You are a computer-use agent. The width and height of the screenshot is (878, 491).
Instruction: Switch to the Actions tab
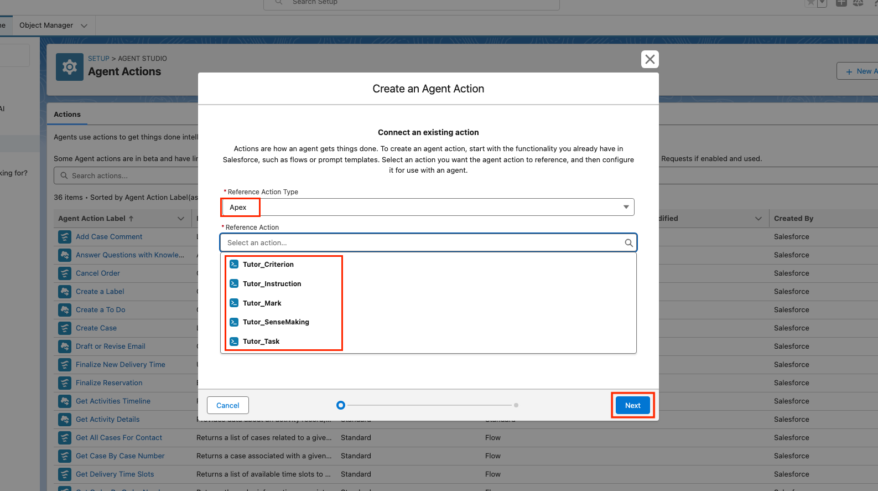click(67, 115)
